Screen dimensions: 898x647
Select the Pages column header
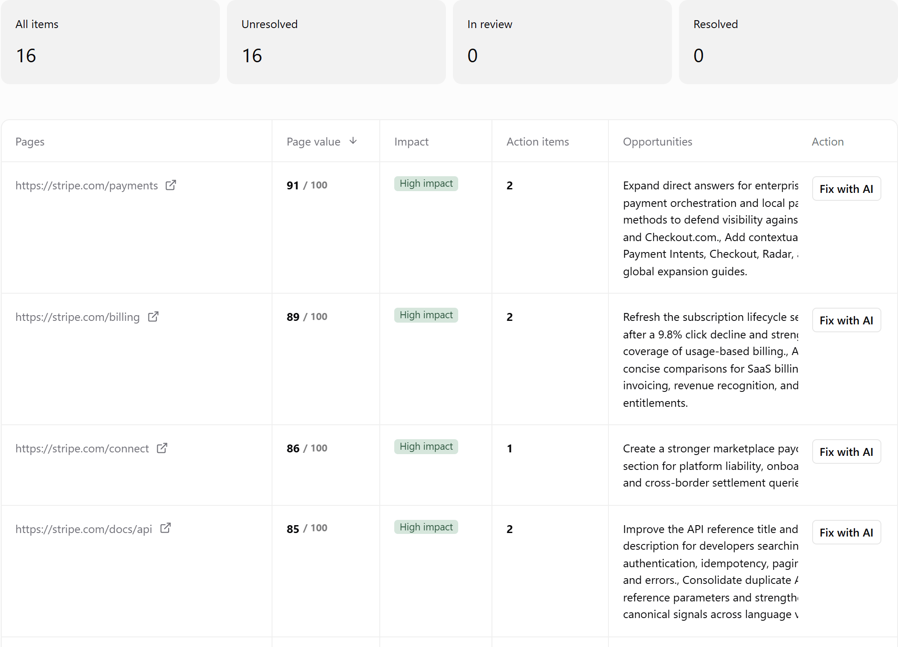click(x=30, y=142)
